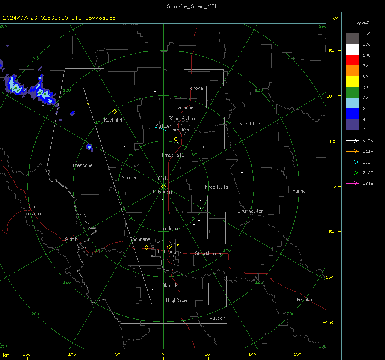Click the 2024/07/23 02:33:30 UTC Composite timestamp
This screenshot has width=385, height=360.
(59, 18)
